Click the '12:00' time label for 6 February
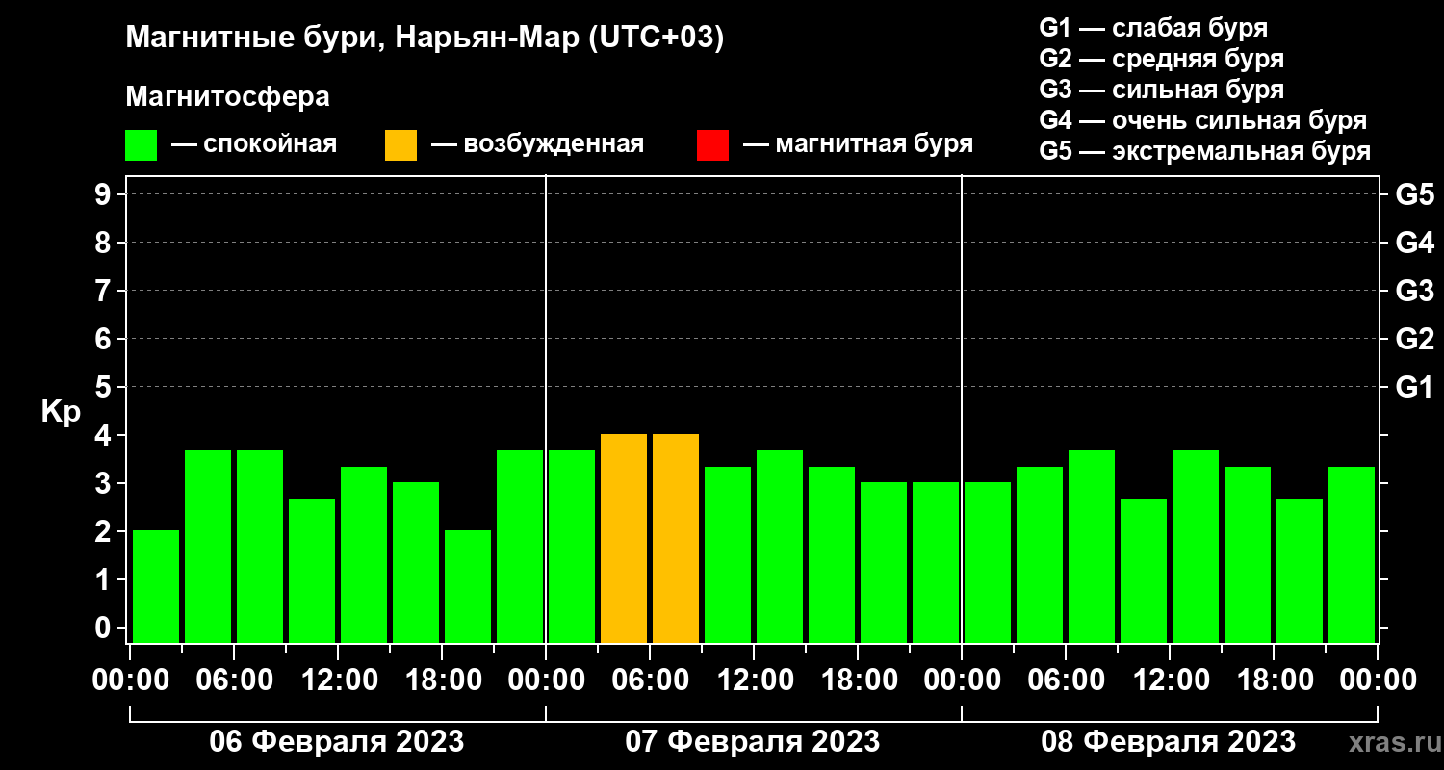Image resolution: width=1444 pixels, height=770 pixels. click(338, 680)
